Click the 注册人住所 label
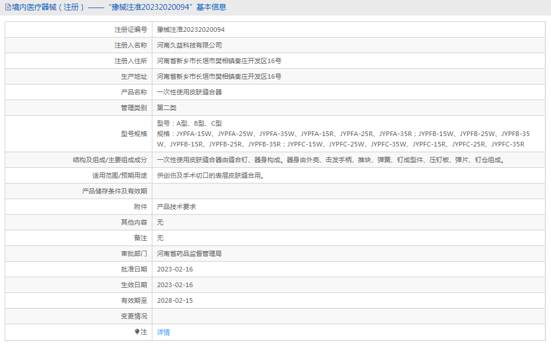Viewport: 551px width, 345px height. point(131,61)
